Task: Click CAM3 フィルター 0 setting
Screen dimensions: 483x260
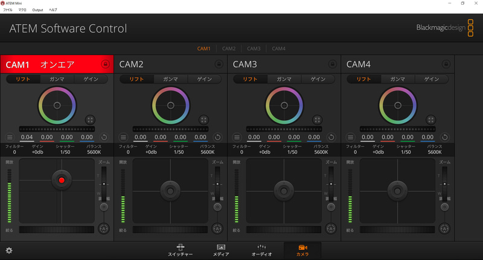Action: (x=241, y=149)
